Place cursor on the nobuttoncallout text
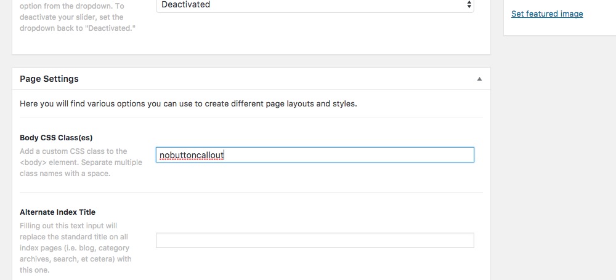Screen dimensions: 616x280 pyautogui.click(x=192, y=156)
